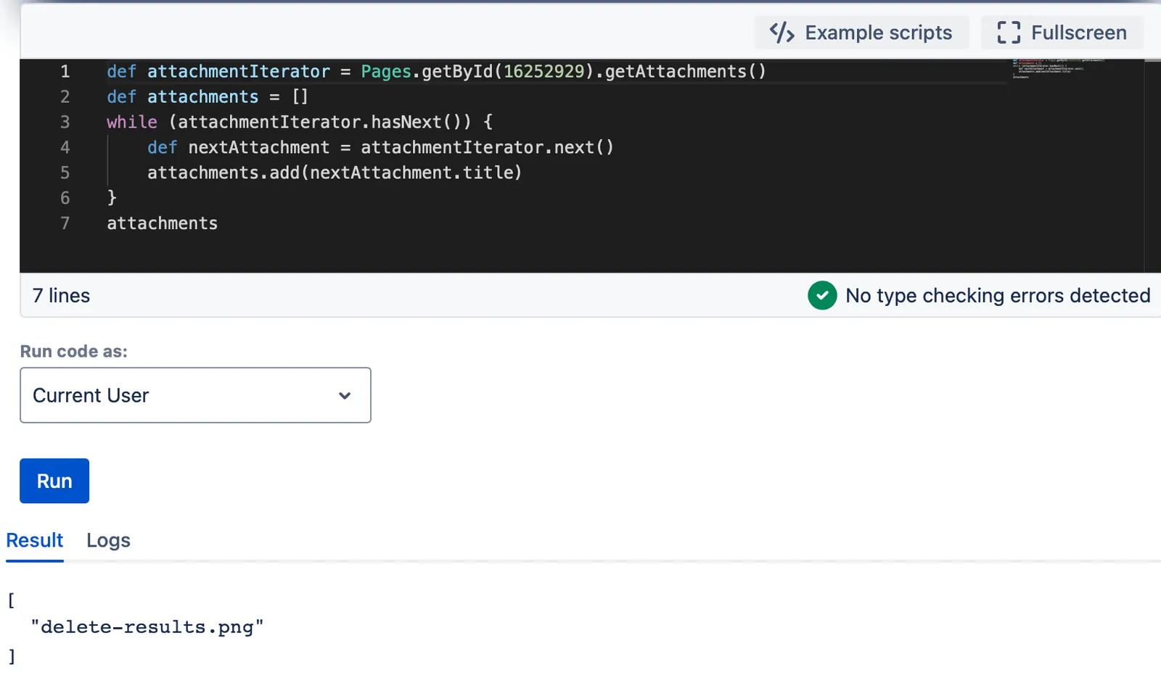Open the Run code as dropdown
The image size is (1161, 675).
click(x=195, y=395)
